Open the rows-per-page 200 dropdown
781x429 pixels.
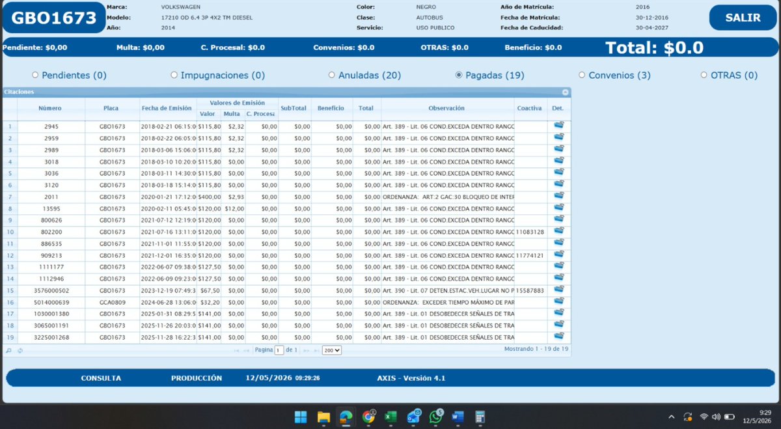332,350
